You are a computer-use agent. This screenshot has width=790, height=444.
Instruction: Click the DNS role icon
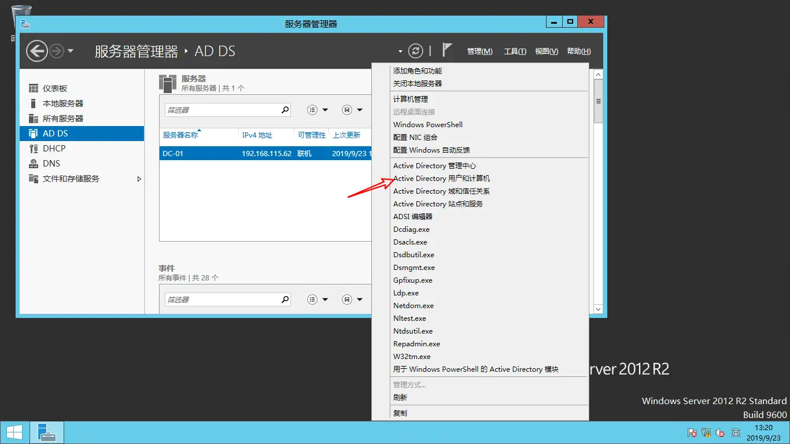coord(34,164)
